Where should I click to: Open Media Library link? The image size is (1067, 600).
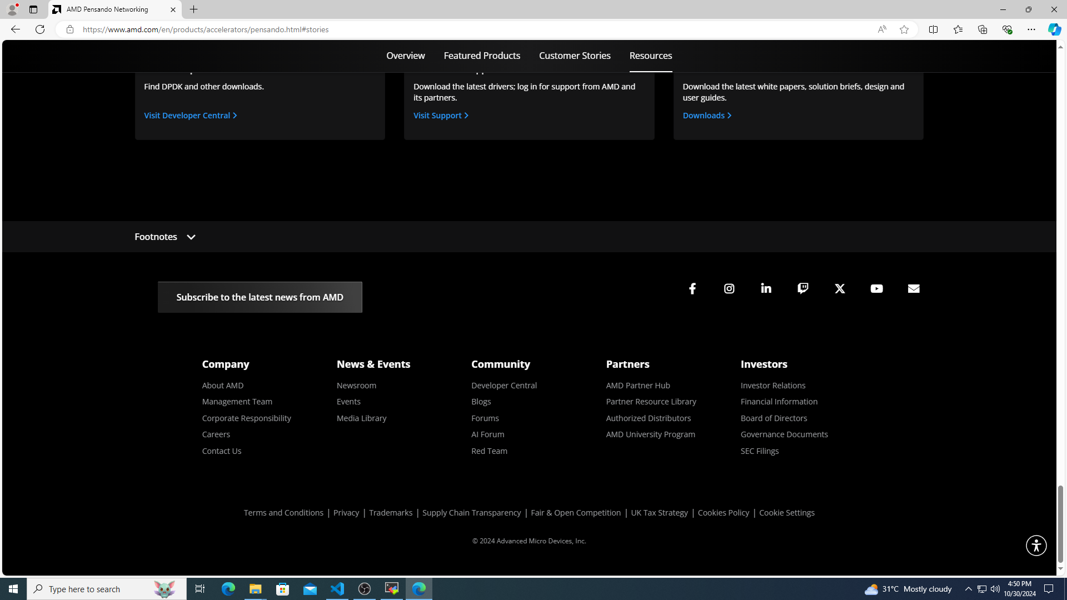tap(362, 418)
